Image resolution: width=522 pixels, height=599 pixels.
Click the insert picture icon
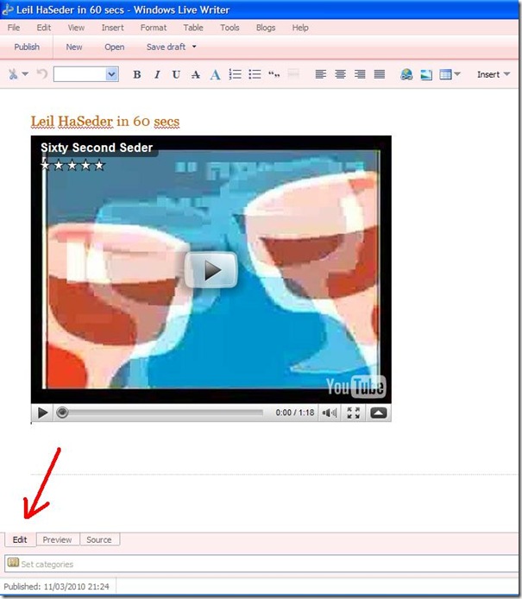(x=425, y=75)
